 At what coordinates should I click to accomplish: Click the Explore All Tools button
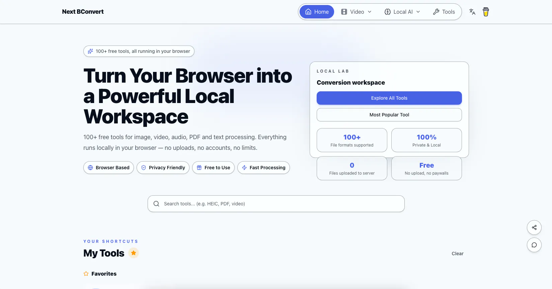(389, 98)
